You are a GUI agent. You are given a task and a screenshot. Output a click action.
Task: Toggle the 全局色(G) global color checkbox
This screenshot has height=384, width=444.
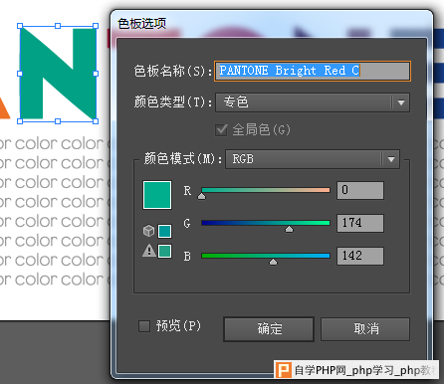click(x=221, y=129)
